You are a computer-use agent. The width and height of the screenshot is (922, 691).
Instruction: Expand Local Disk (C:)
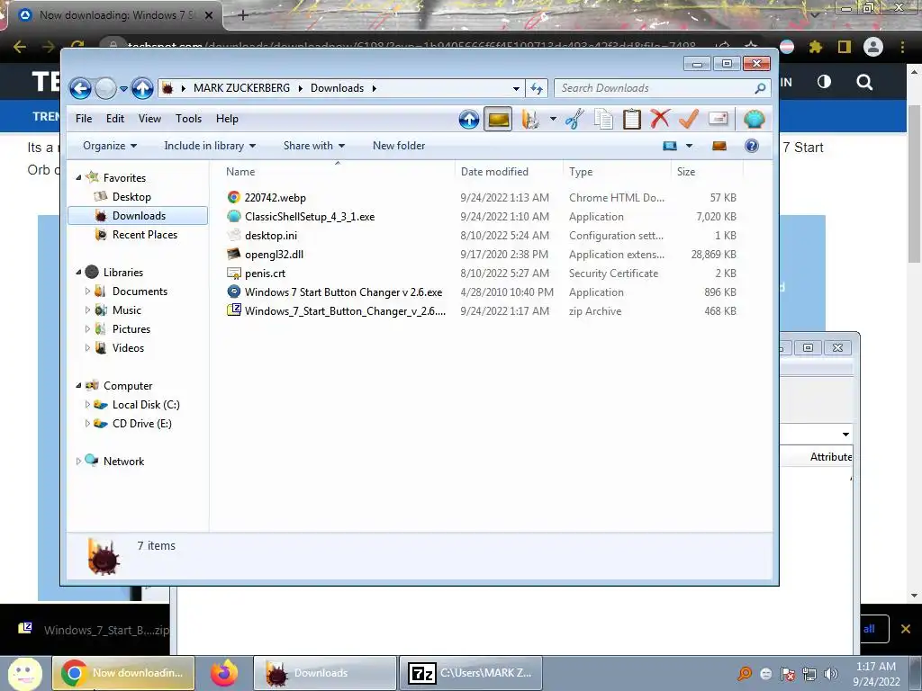(x=87, y=404)
